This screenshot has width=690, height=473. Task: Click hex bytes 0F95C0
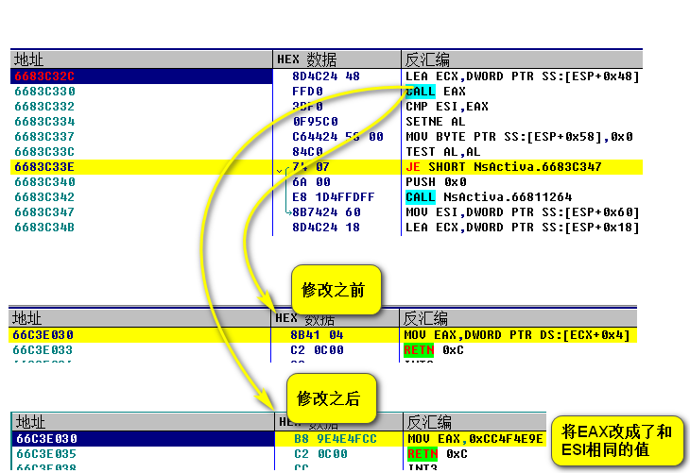[x=315, y=122]
